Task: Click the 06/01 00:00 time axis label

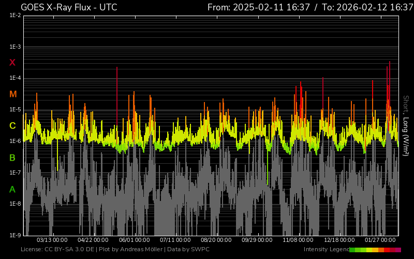Action: click(135, 240)
